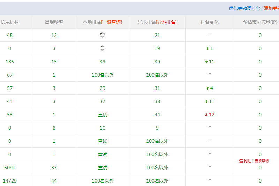Click the SNL 天传网络 logo
Image resolution: width=279 pixels, height=186 pixels.
point(254,161)
